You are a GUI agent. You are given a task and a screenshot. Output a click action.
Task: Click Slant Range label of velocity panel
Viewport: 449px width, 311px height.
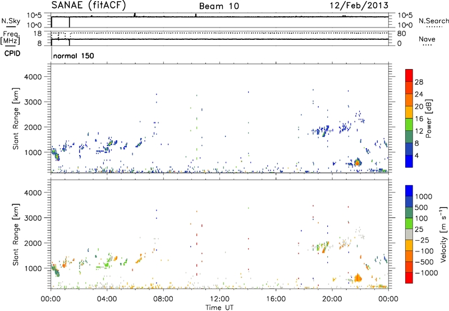tap(16, 235)
